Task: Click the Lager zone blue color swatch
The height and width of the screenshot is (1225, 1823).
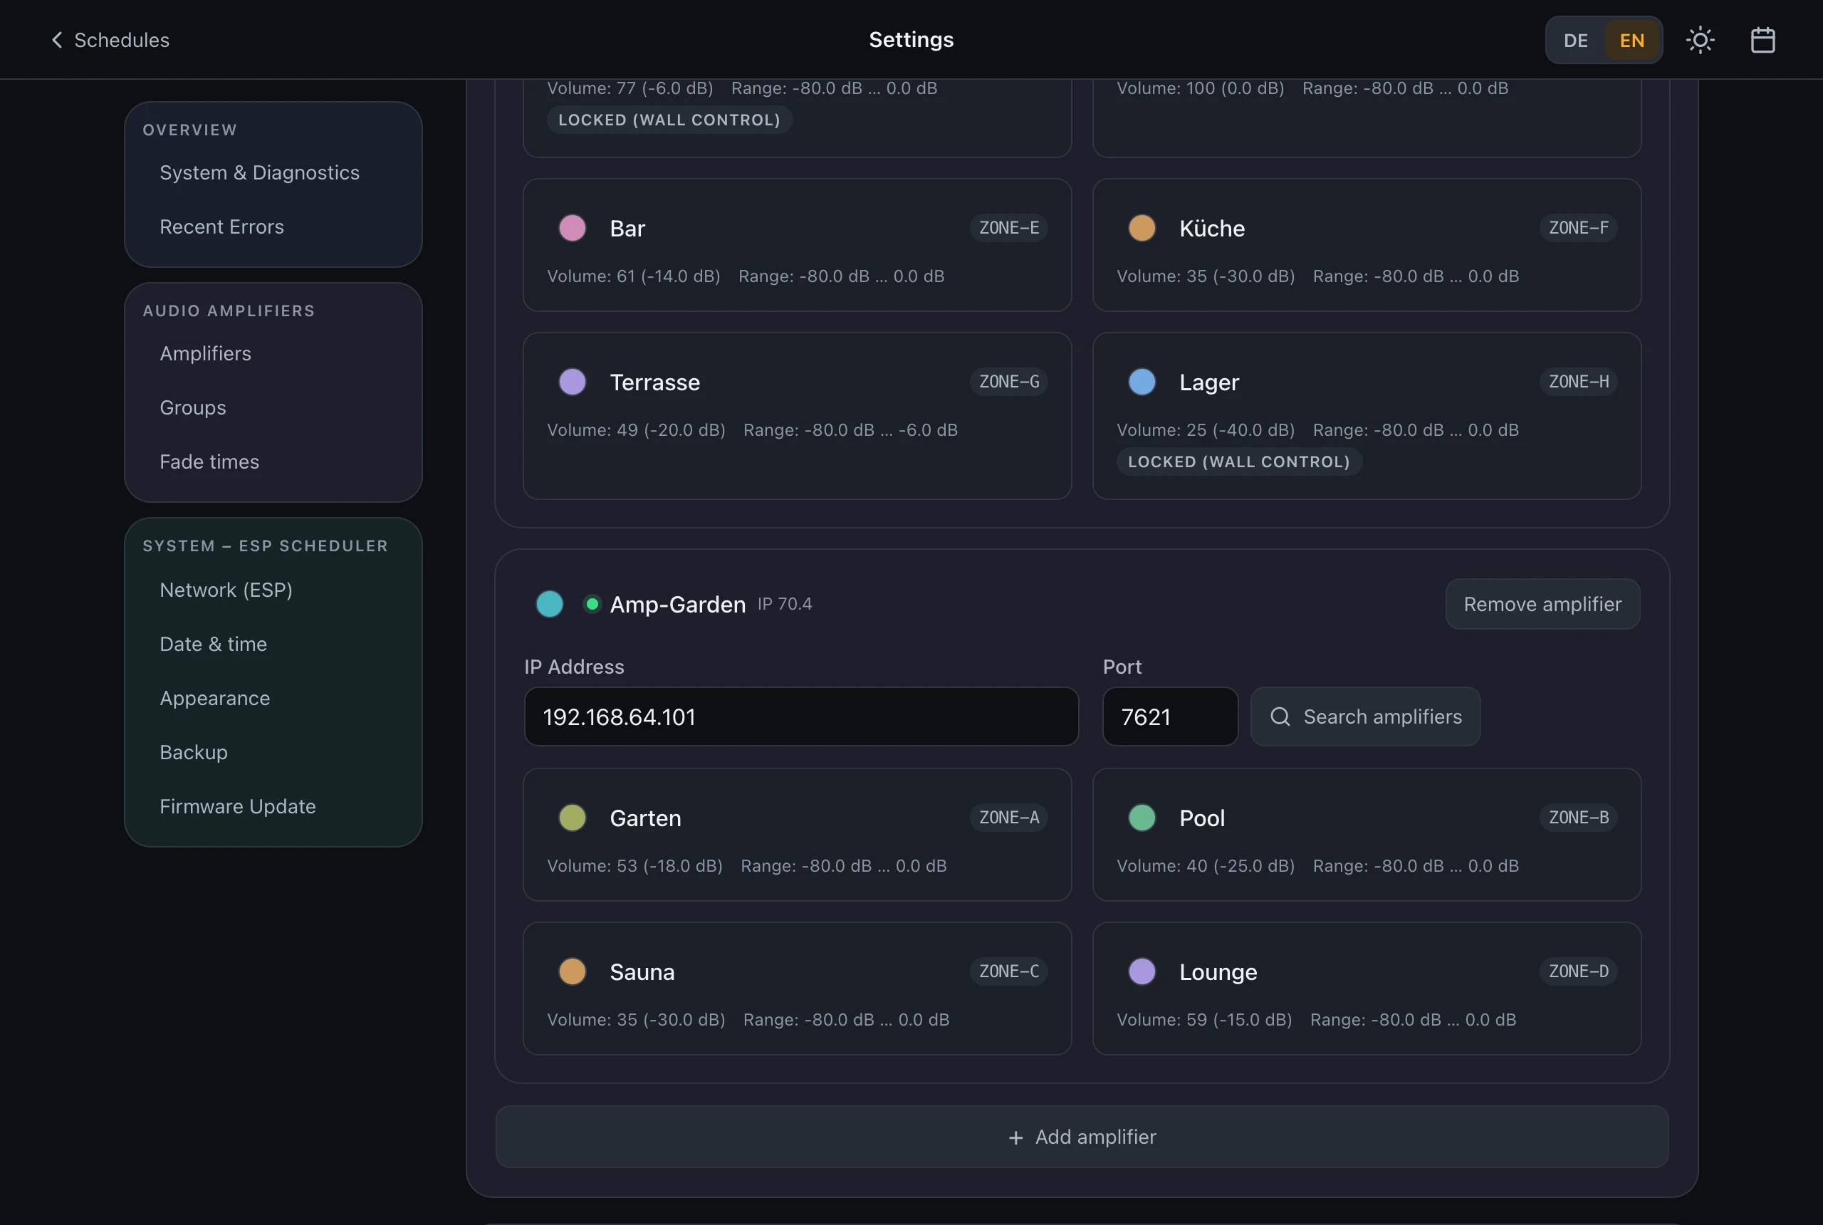Action: point(1142,382)
